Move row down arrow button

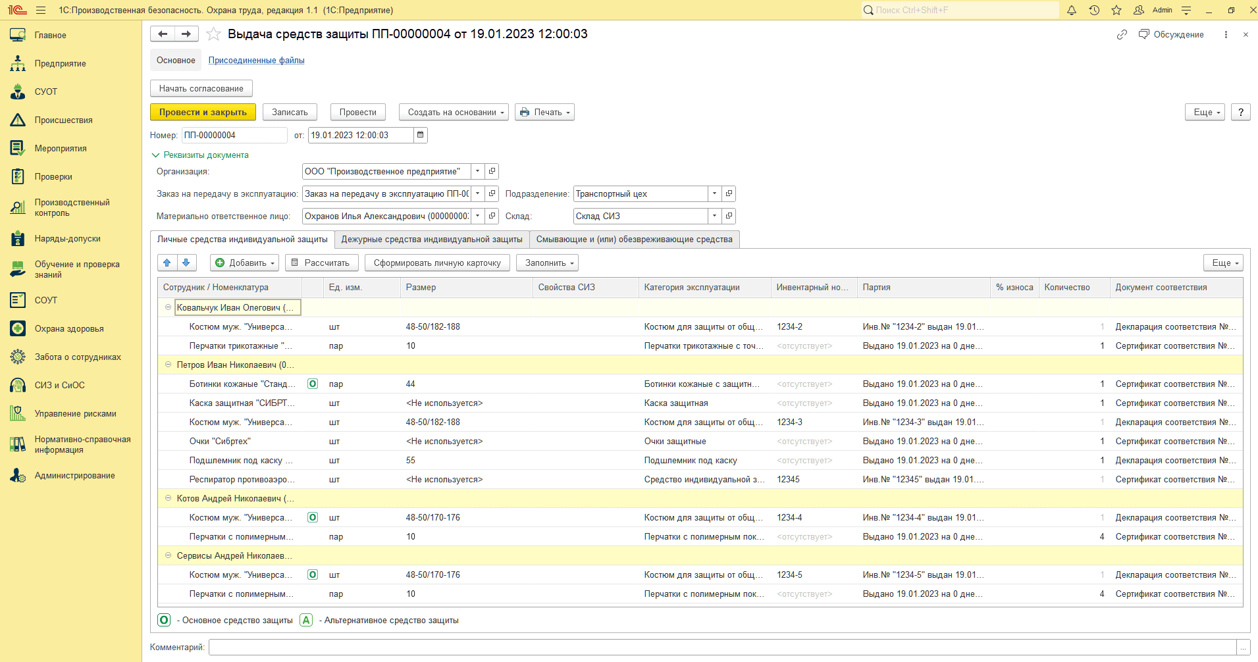[x=186, y=263]
